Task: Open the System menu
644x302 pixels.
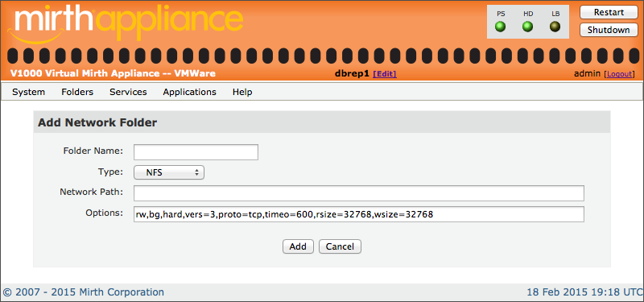Action: tap(28, 92)
